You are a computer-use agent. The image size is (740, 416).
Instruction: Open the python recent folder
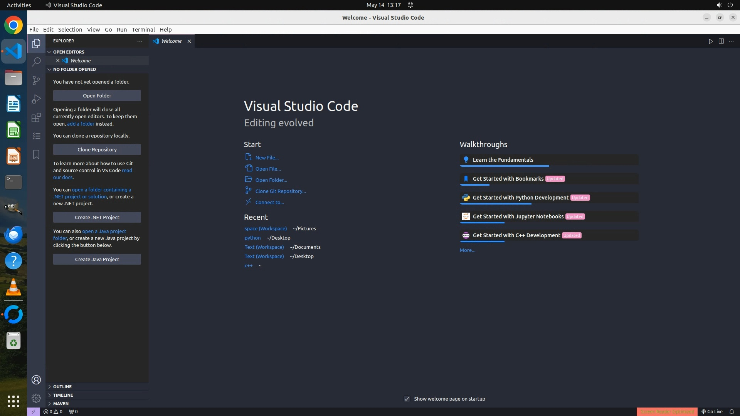pos(252,238)
